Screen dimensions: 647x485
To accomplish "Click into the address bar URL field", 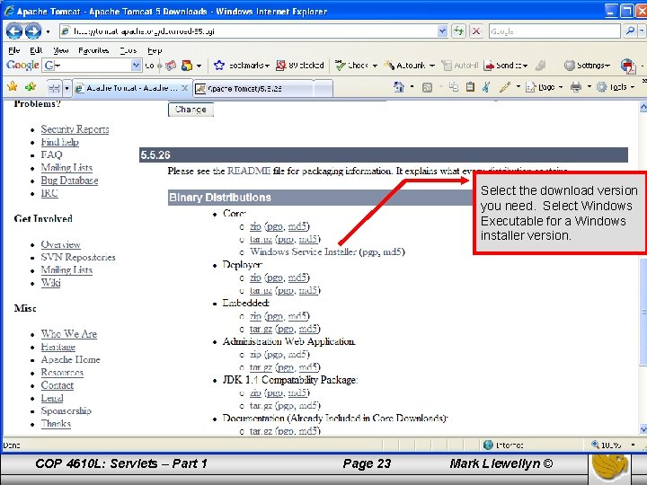I will [250, 31].
